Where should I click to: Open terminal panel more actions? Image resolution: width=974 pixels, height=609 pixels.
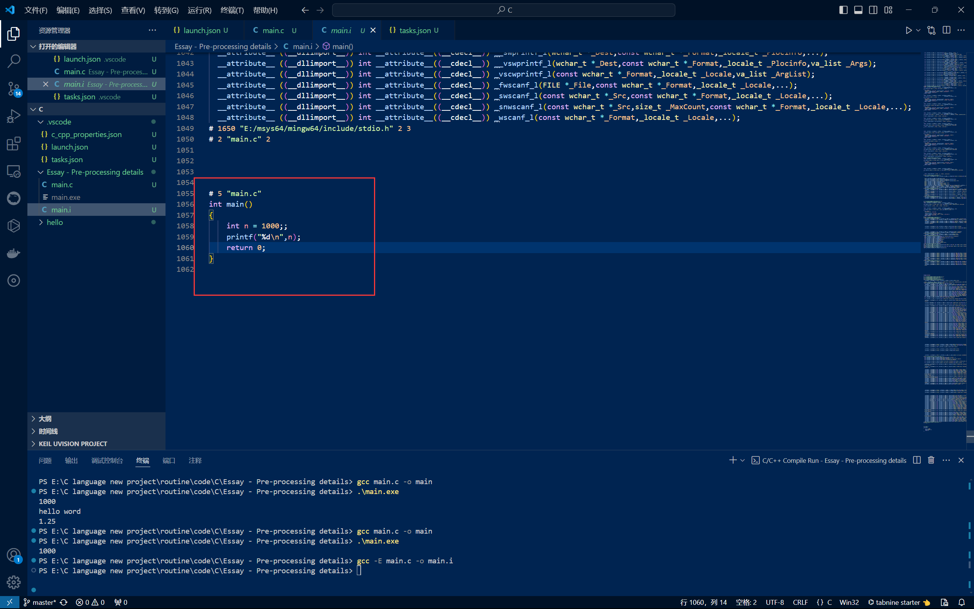pos(946,460)
